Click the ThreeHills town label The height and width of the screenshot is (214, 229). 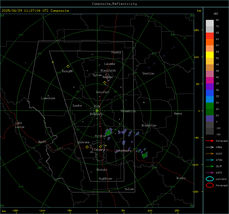click(128, 111)
